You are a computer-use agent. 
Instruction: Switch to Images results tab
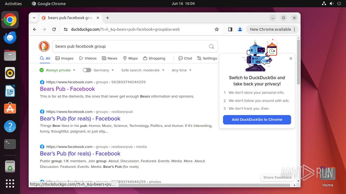[x=65, y=58]
